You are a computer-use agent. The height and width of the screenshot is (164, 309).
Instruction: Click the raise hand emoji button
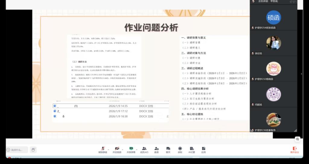[x=33, y=150]
